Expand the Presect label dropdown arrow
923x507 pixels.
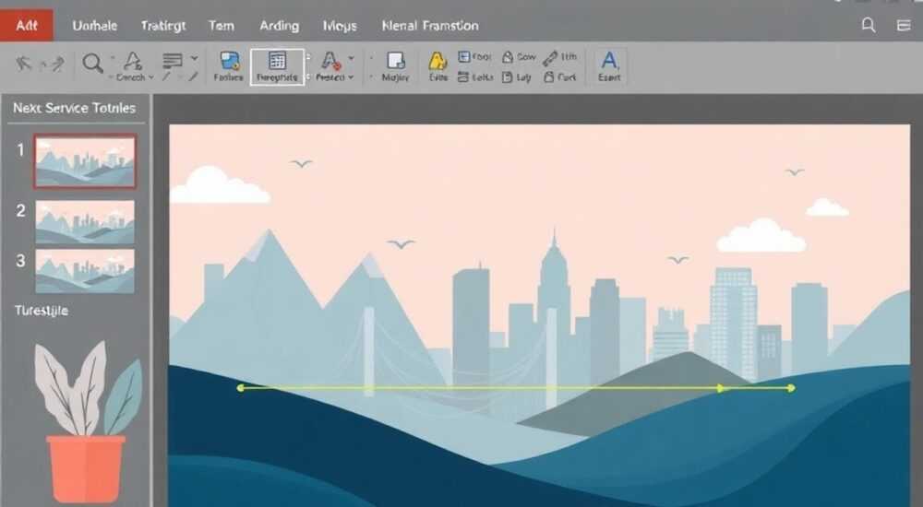351,77
